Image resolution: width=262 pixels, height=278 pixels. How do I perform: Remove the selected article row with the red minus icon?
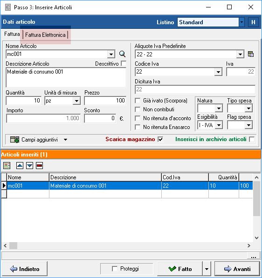pos(40,166)
